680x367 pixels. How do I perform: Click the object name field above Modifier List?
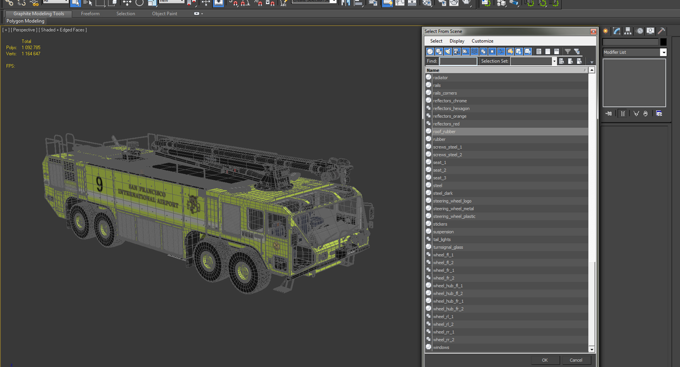point(630,42)
